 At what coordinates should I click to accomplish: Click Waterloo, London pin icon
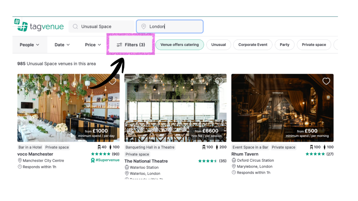point(127,173)
